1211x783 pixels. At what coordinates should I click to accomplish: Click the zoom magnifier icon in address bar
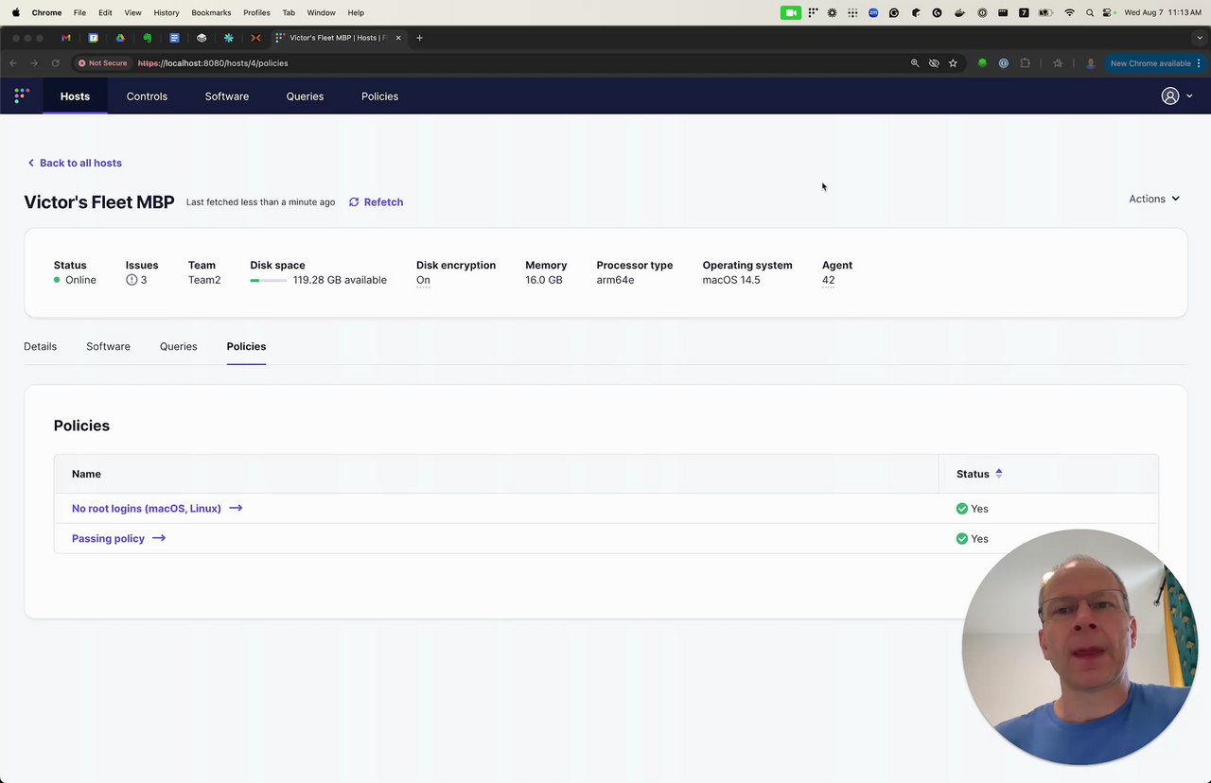point(915,63)
